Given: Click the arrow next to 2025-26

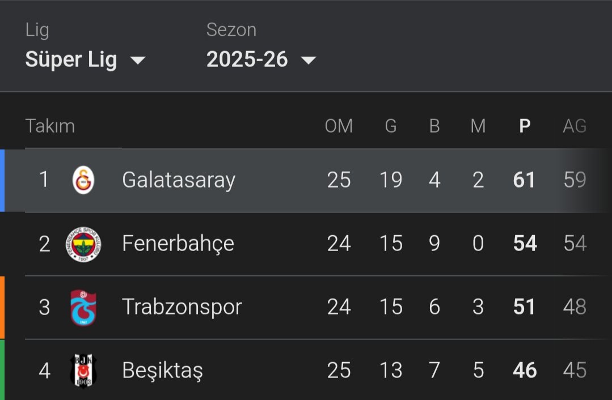Looking at the screenshot, I should [309, 61].
